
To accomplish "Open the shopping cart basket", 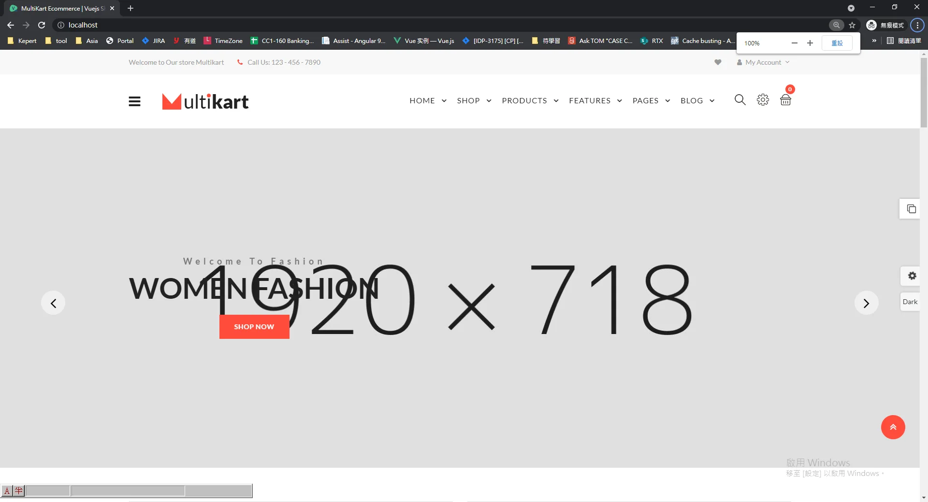I will coord(785,100).
